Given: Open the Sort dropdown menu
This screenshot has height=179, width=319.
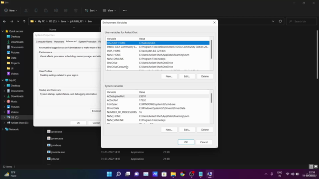Looking at the screenshot, I should 91,10.
